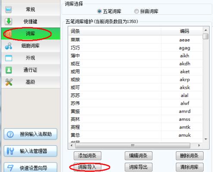
Task: Switch to the 细胞词库 tab
Action: click(31, 46)
